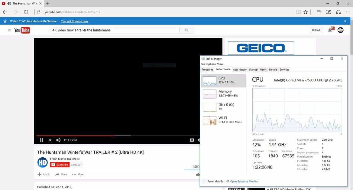This screenshot has height=190, width=353.
Task: Dismiss the Chrome promotion banner
Action: pyautogui.click(x=345, y=21)
